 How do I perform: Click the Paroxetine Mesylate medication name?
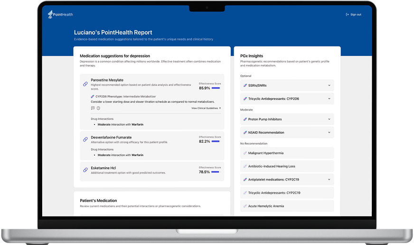point(107,80)
